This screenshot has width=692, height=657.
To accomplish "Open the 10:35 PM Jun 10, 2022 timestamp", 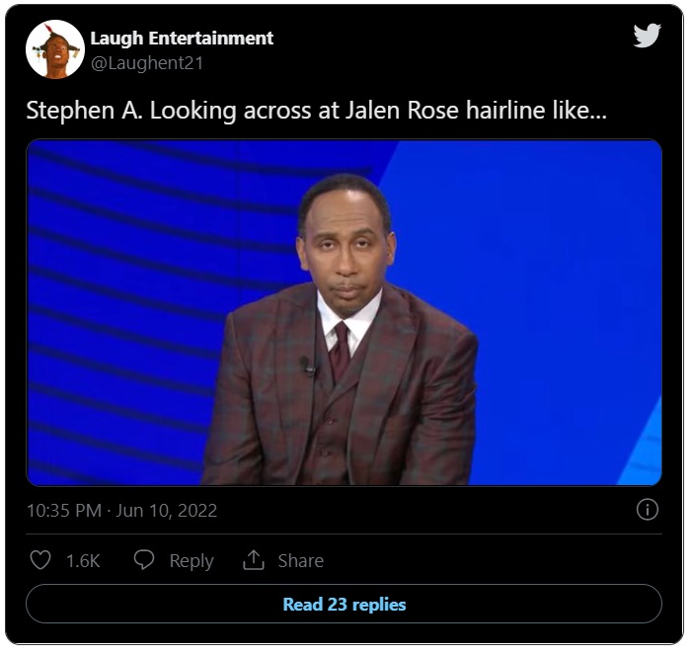I will pos(121,511).
